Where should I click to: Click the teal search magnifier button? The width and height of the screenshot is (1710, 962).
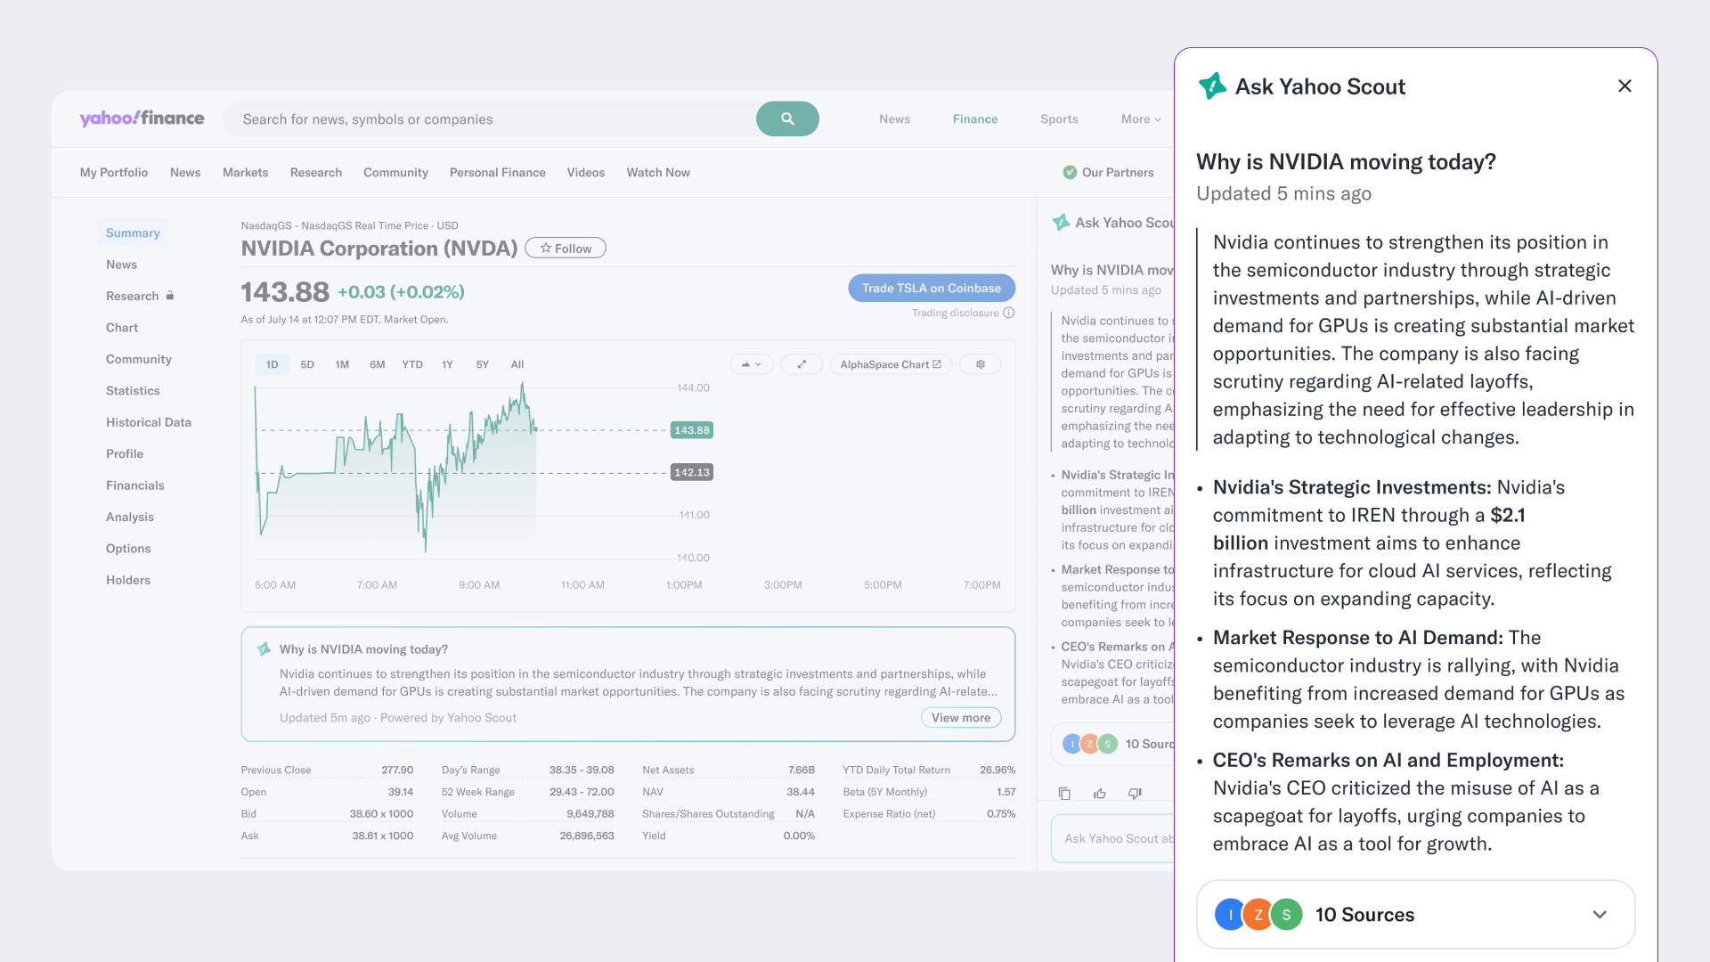[x=787, y=118]
